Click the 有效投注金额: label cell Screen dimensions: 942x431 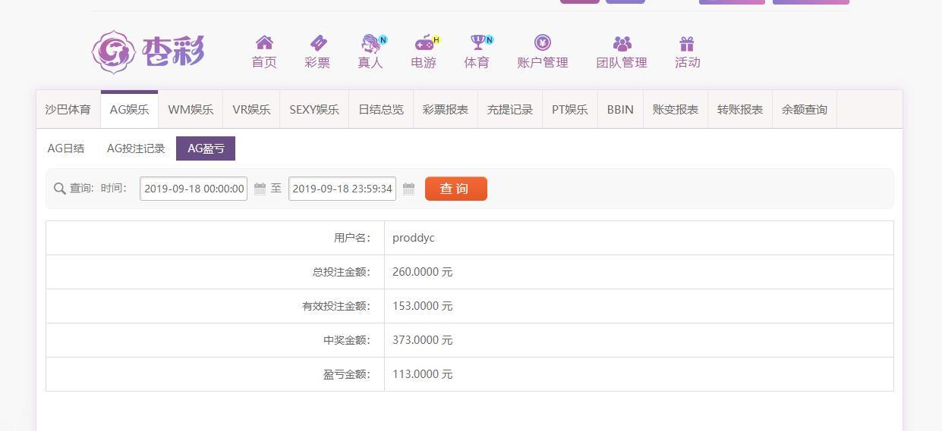tap(216, 306)
